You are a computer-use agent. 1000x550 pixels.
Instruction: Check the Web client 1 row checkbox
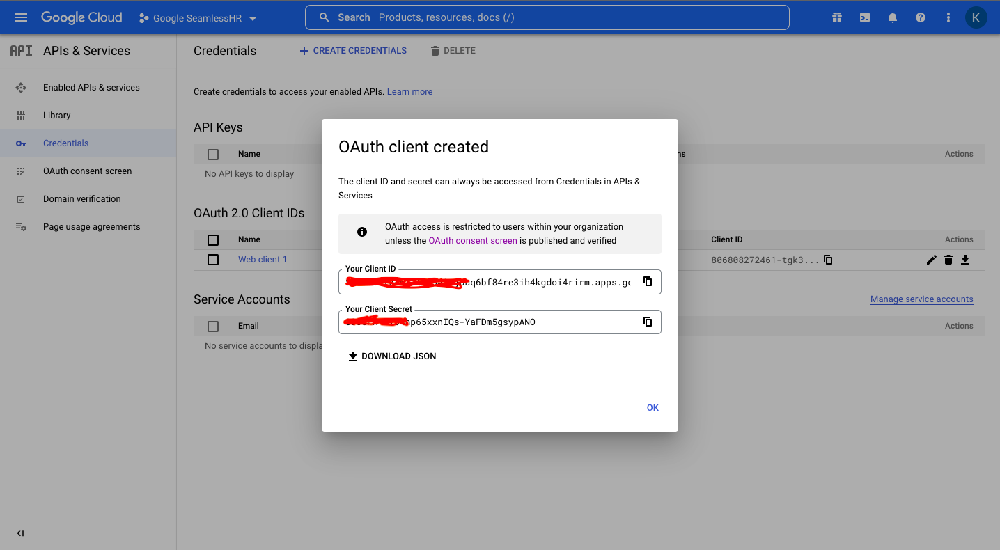[213, 260]
